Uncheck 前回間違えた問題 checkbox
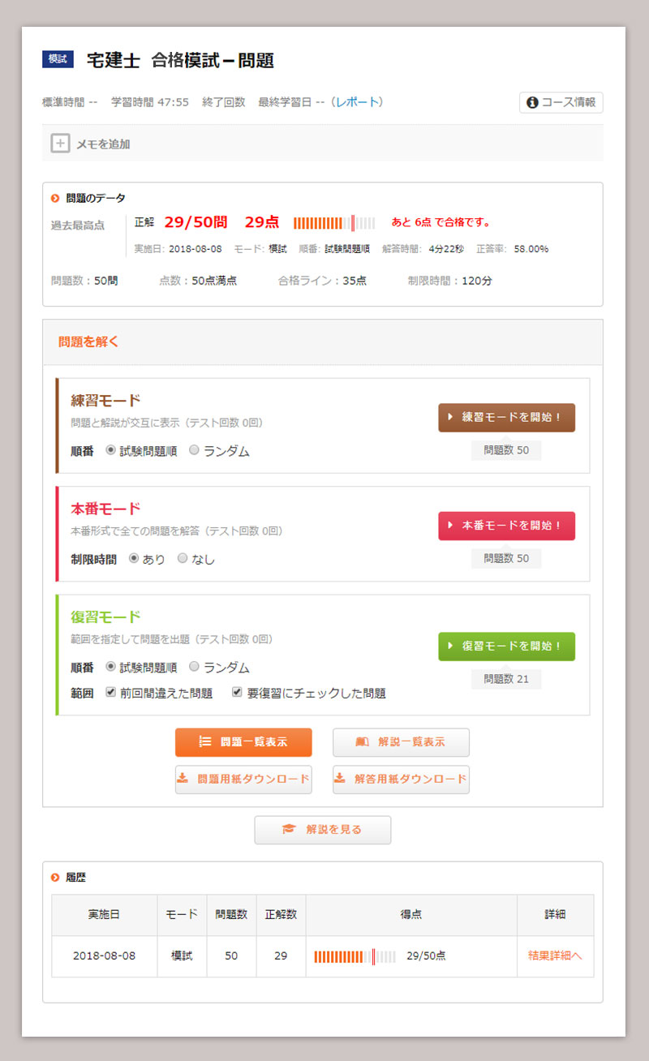The width and height of the screenshot is (649, 1061). point(110,692)
